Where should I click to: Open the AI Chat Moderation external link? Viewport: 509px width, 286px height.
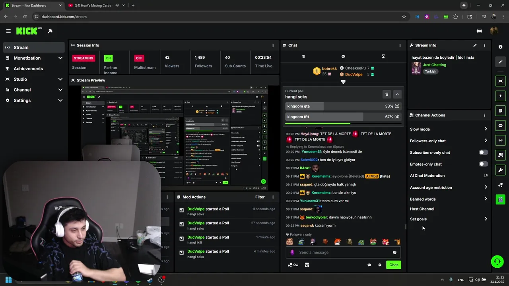486,176
